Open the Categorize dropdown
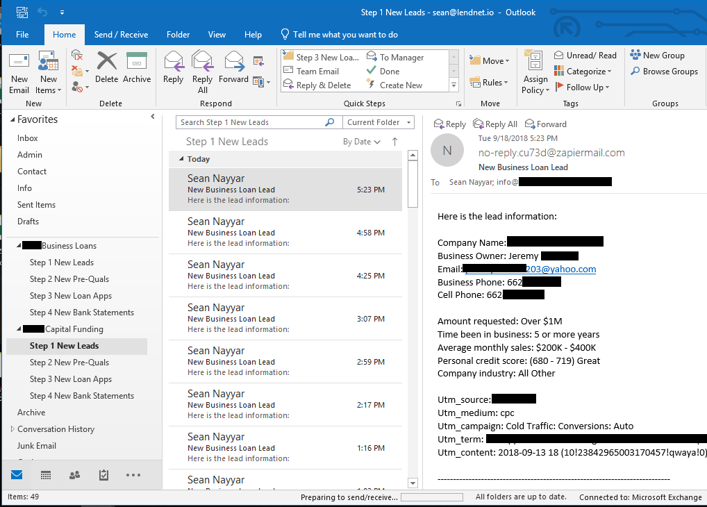The height and width of the screenshot is (507, 707). [583, 71]
